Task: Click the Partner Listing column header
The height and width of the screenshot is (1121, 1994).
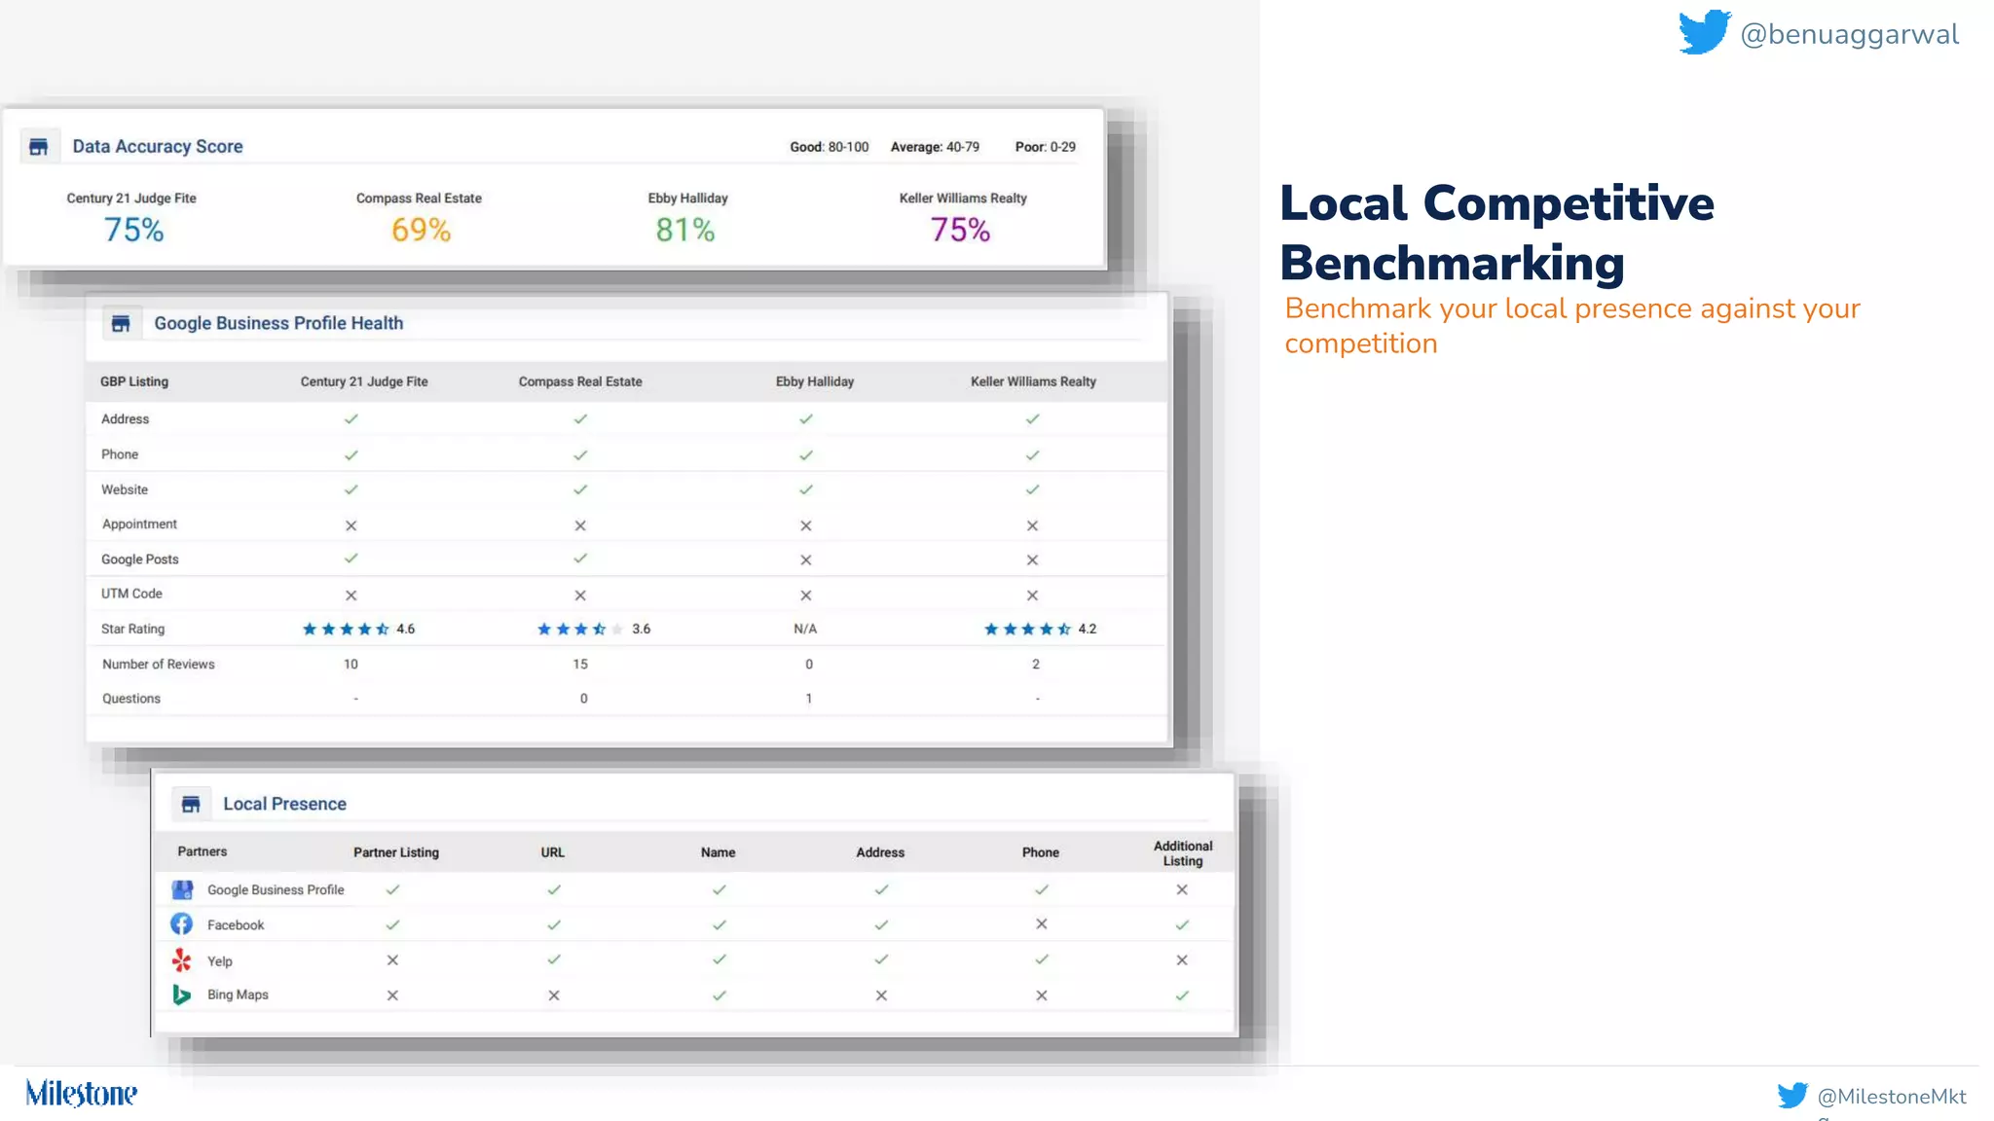Action: coord(396,852)
